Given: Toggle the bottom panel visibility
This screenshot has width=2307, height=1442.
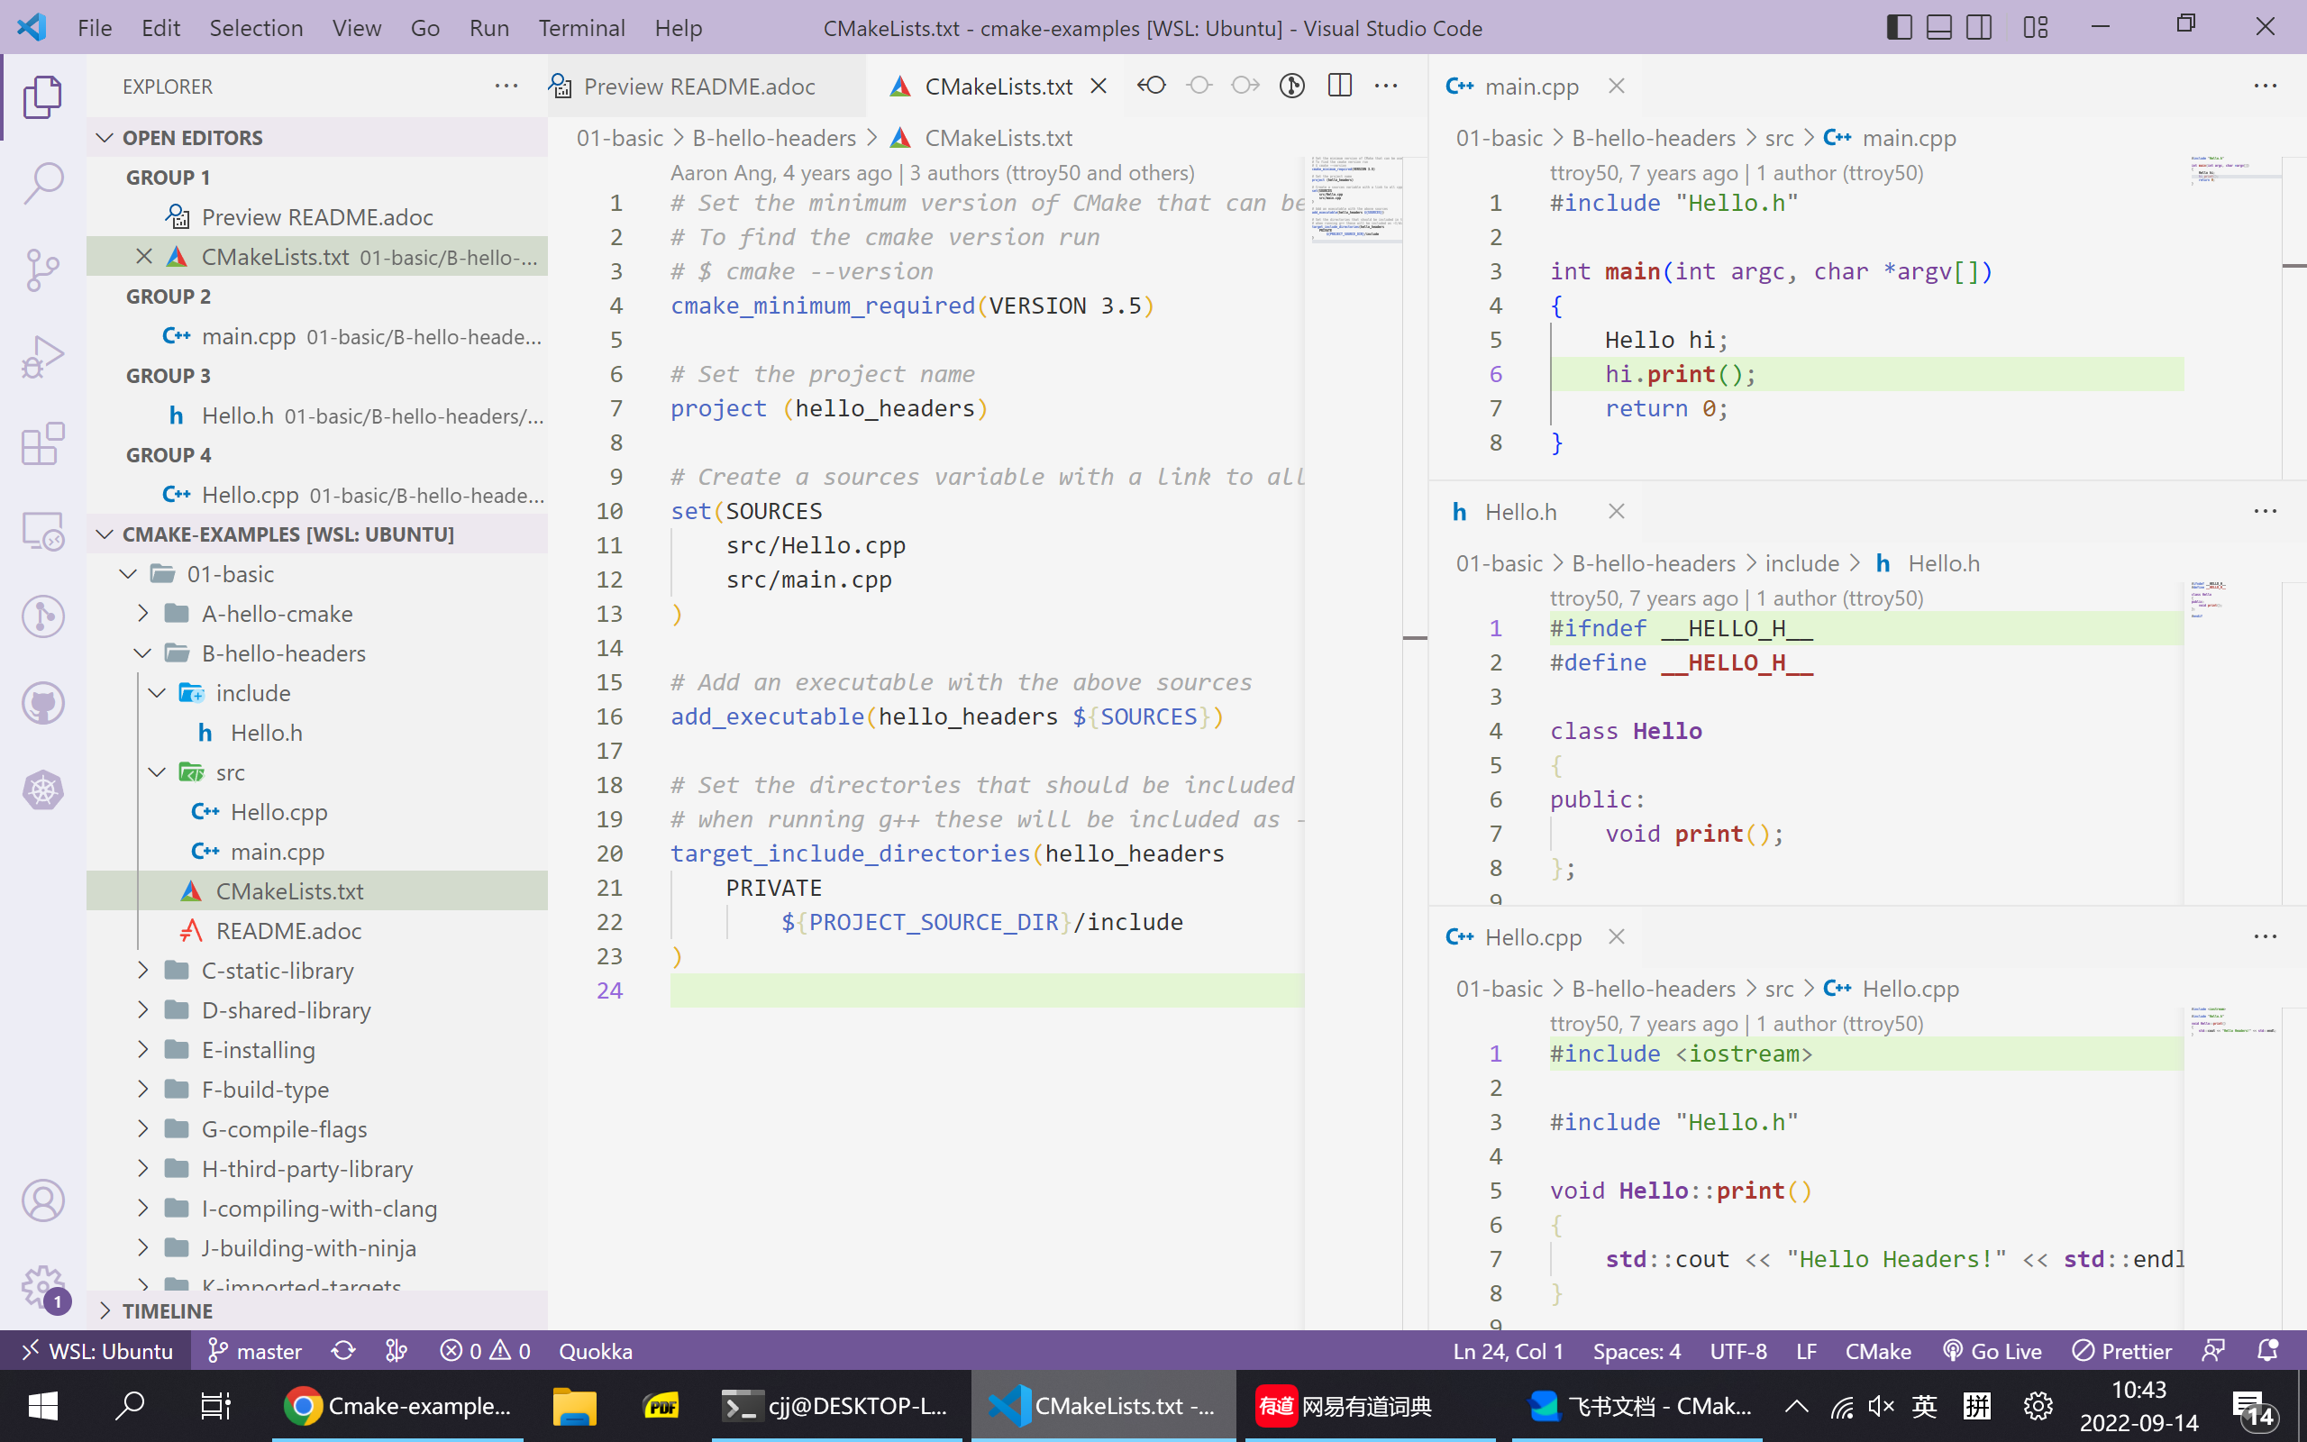Looking at the screenshot, I should [1939, 28].
